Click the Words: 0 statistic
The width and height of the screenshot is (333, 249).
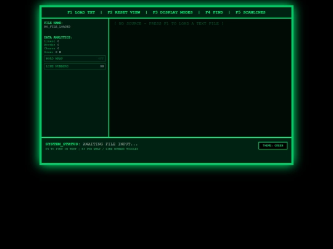(x=52, y=45)
